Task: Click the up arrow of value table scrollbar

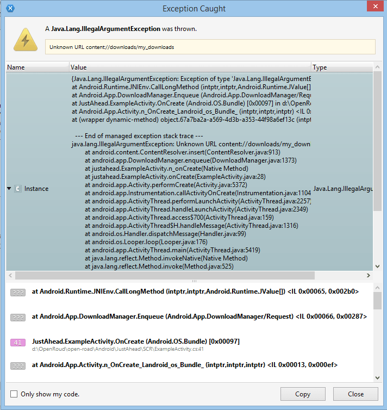Action: tap(377, 67)
